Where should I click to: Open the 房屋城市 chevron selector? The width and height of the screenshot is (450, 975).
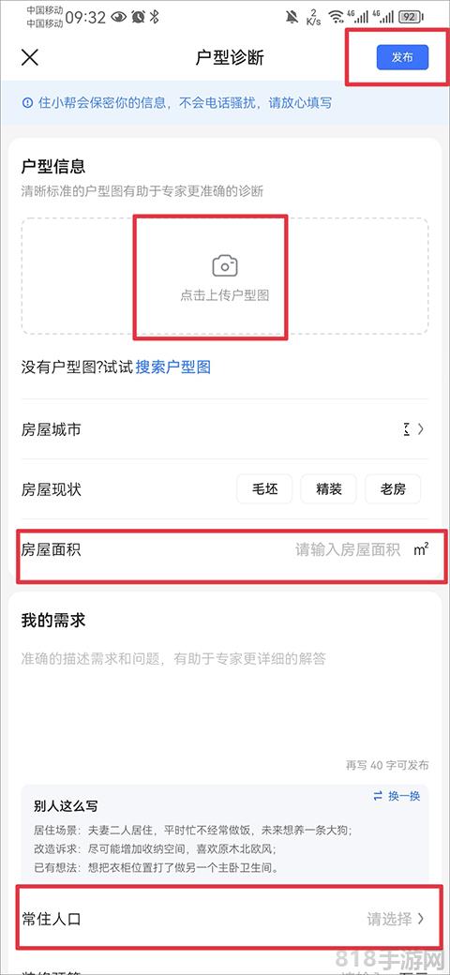(421, 429)
